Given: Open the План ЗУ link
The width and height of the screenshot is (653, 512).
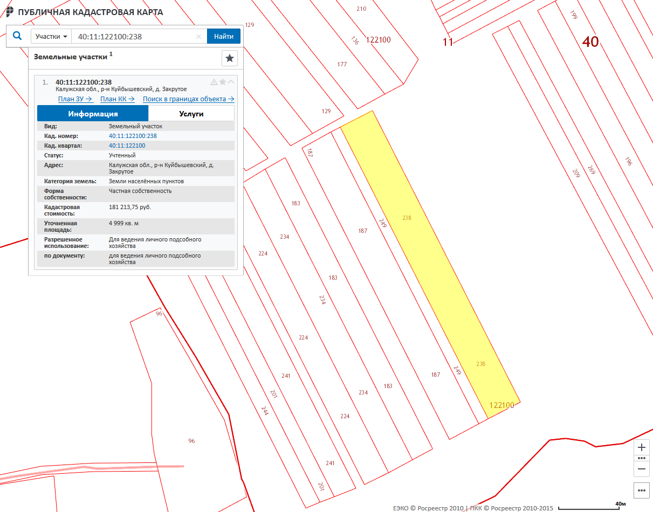Looking at the screenshot, I should tap(75, 99).
